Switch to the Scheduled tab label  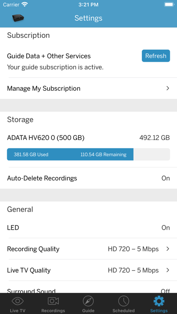tap(123, 310)
